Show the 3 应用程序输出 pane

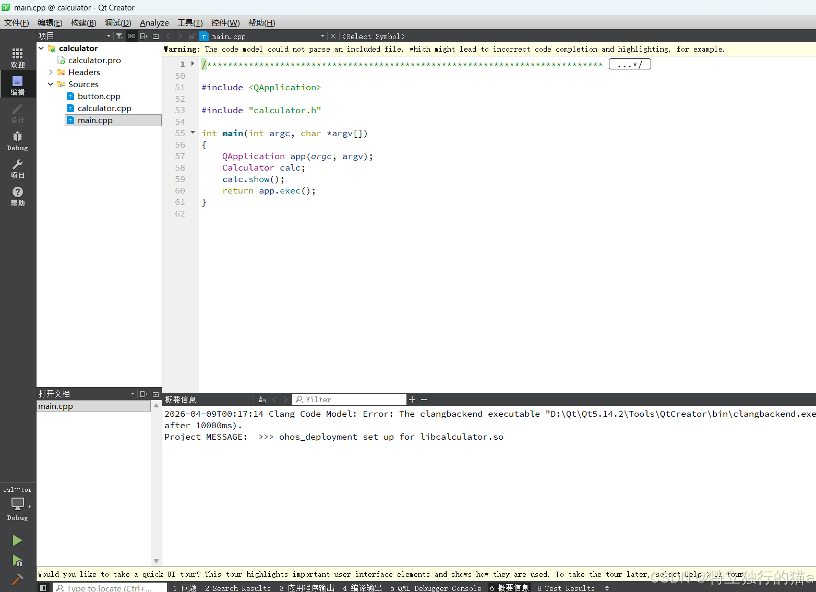[x=307, y=588]
